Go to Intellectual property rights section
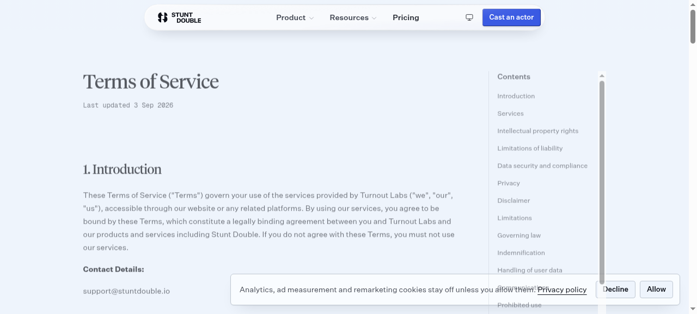 tap(537, 131)
